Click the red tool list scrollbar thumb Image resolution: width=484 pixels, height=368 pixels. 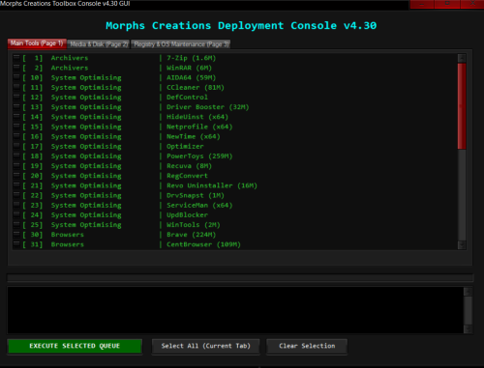462,106
